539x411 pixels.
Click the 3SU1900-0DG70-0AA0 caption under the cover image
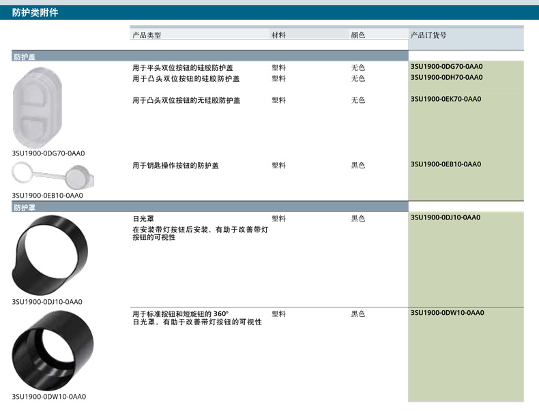click(48, 153)
